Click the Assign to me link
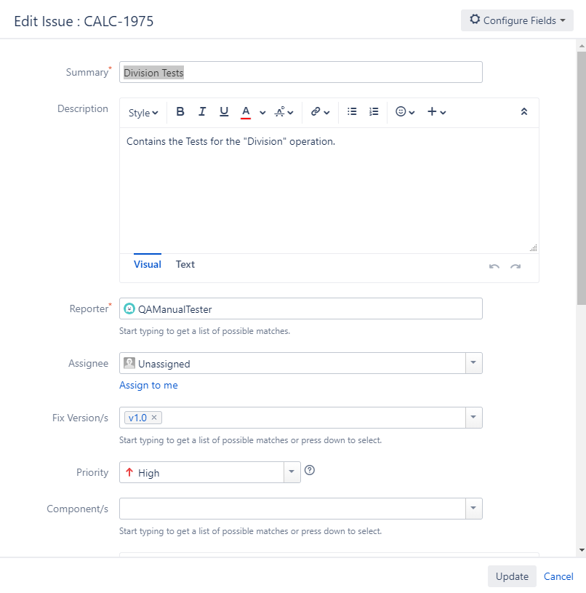Image resolution: width=586 pixels, height=593 pixels. click(148, 385)
